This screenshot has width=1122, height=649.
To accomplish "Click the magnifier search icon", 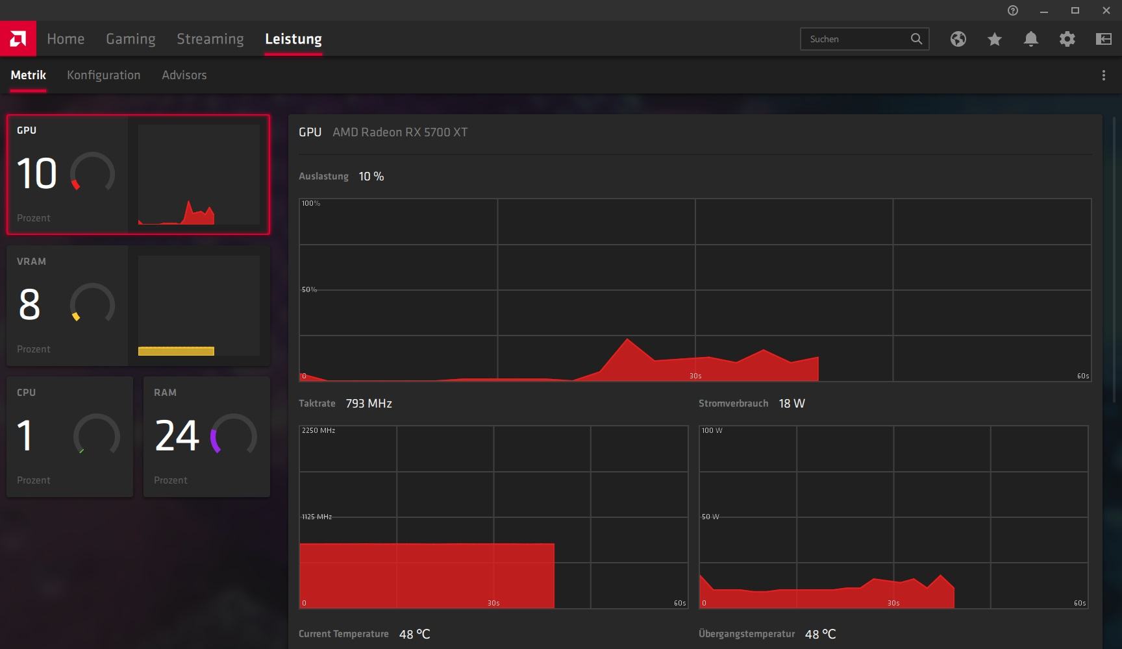I will (x=916, y=39).
